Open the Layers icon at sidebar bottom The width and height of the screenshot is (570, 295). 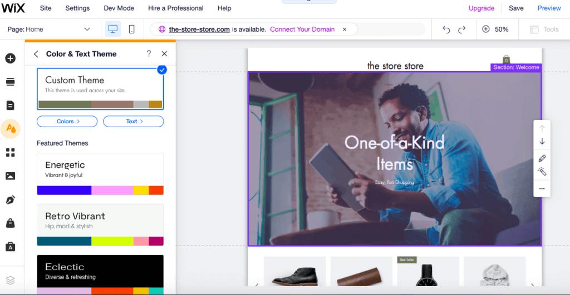click(x=11, y=281)
